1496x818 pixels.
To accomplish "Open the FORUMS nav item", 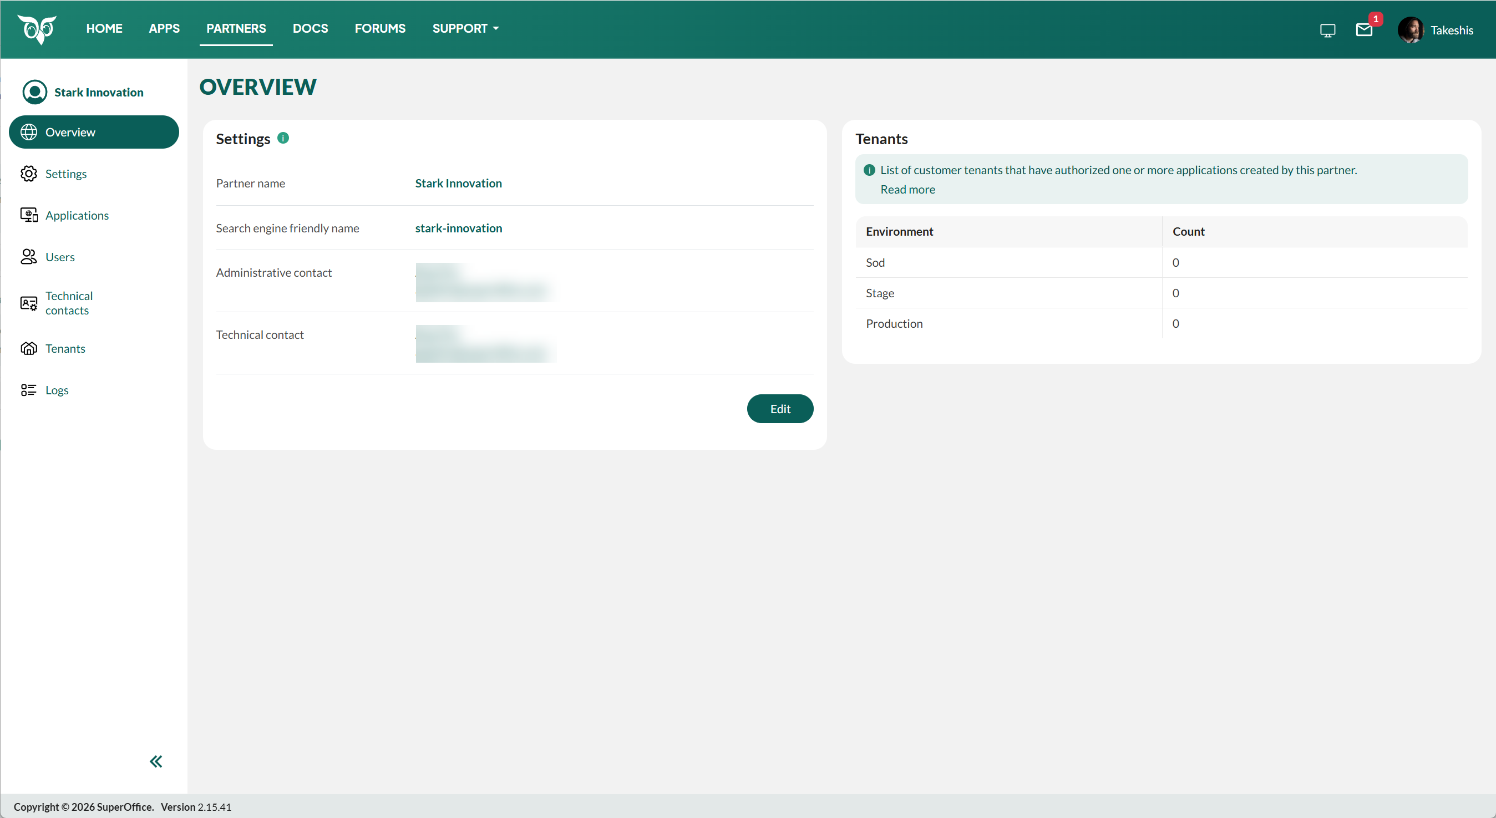I will click(x=381, y=28).
